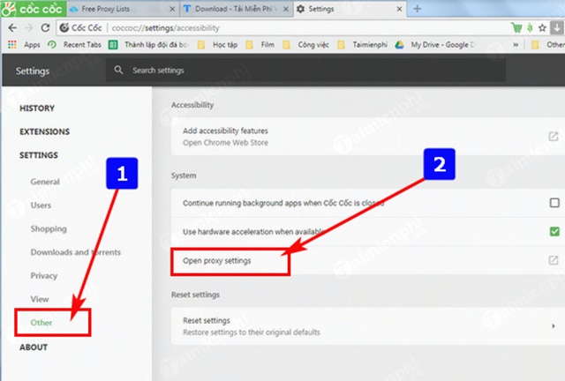Viewport: 565px width, 381px height.
Task: Click Open proxy settings
Action: tap(217, 260)
